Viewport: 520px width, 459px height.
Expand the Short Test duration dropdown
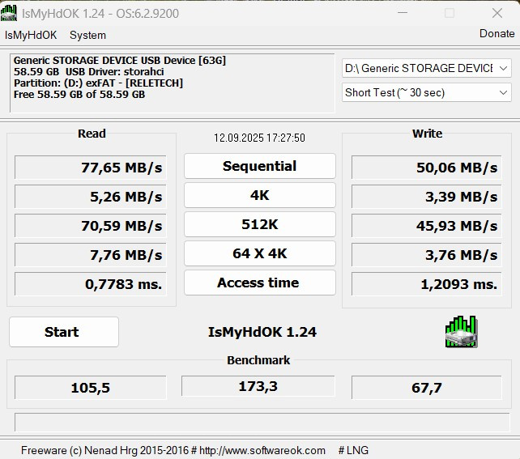tap(426, 93)
